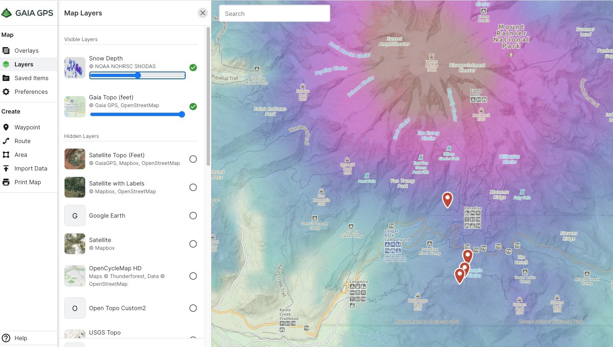Click the Paradise River Camp icon
This screenshot has height=347, width=613.
[x=429, y=243]
